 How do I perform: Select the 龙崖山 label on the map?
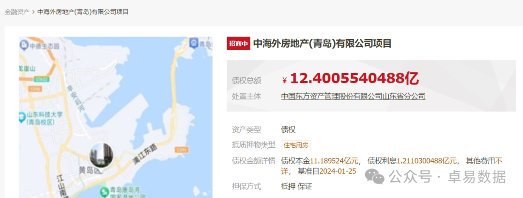(27, 69)
